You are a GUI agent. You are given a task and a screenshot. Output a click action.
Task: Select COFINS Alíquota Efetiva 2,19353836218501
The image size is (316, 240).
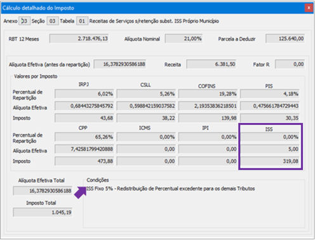[207, 106]
